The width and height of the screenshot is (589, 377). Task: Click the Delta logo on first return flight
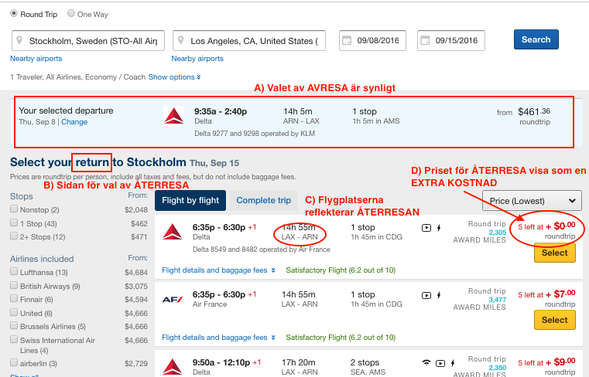171,231
